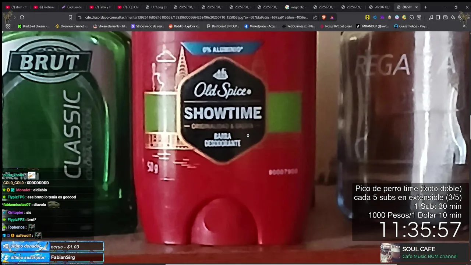Click chat username "fabiannicolas07"

[x=17, y=205]
